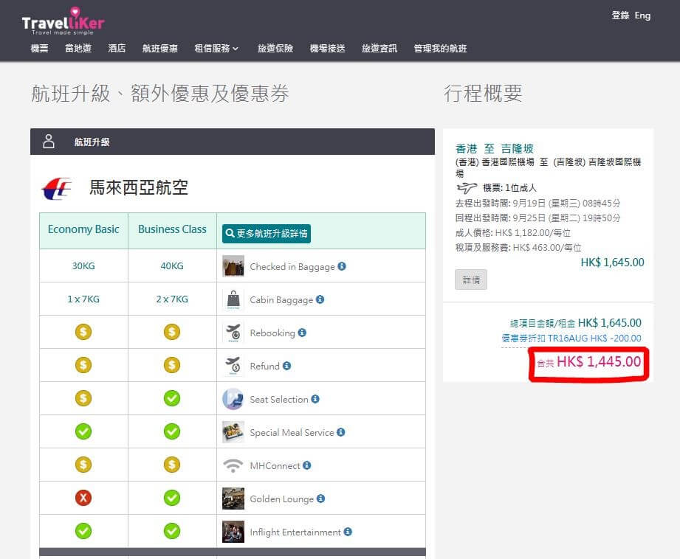Expand the 租借服務 dropdown menu
Viewport: 680px width, 559px height.
tap(216, 49)
